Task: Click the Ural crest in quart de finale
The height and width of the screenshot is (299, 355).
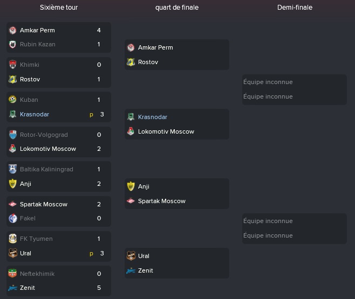Action: [x=131, y=256]
